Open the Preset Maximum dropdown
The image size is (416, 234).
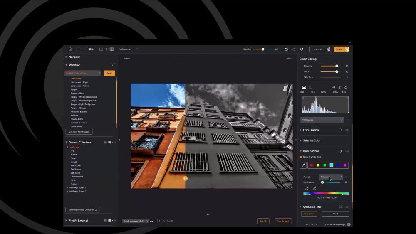coord(331,177)
